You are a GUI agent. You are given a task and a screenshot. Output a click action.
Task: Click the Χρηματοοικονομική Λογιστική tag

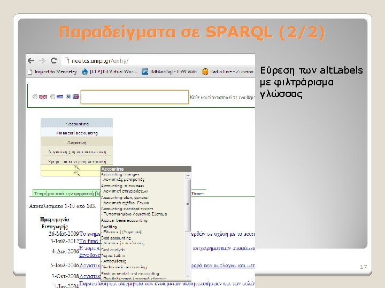(77, 162)
